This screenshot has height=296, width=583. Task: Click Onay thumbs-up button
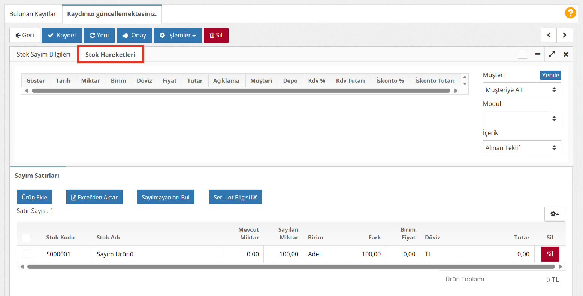[134, 36]
